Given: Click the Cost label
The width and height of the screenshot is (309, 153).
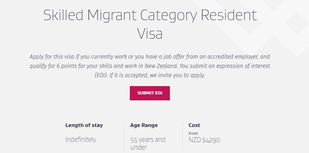Looking at the screenshot, I should [194, 125].
